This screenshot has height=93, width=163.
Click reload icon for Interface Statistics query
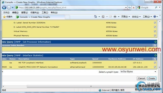click(x=156, y=55)
